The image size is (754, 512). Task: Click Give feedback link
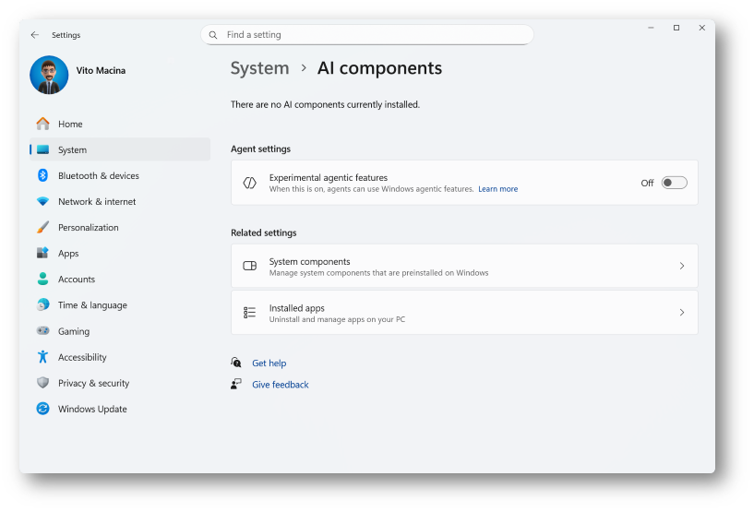coord(280,385)
